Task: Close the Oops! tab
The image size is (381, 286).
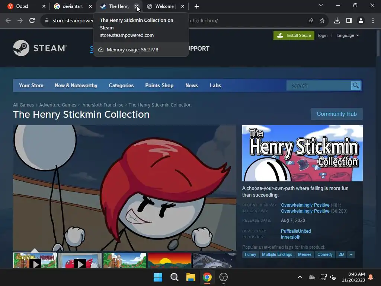Action: (x=44, y=6)
